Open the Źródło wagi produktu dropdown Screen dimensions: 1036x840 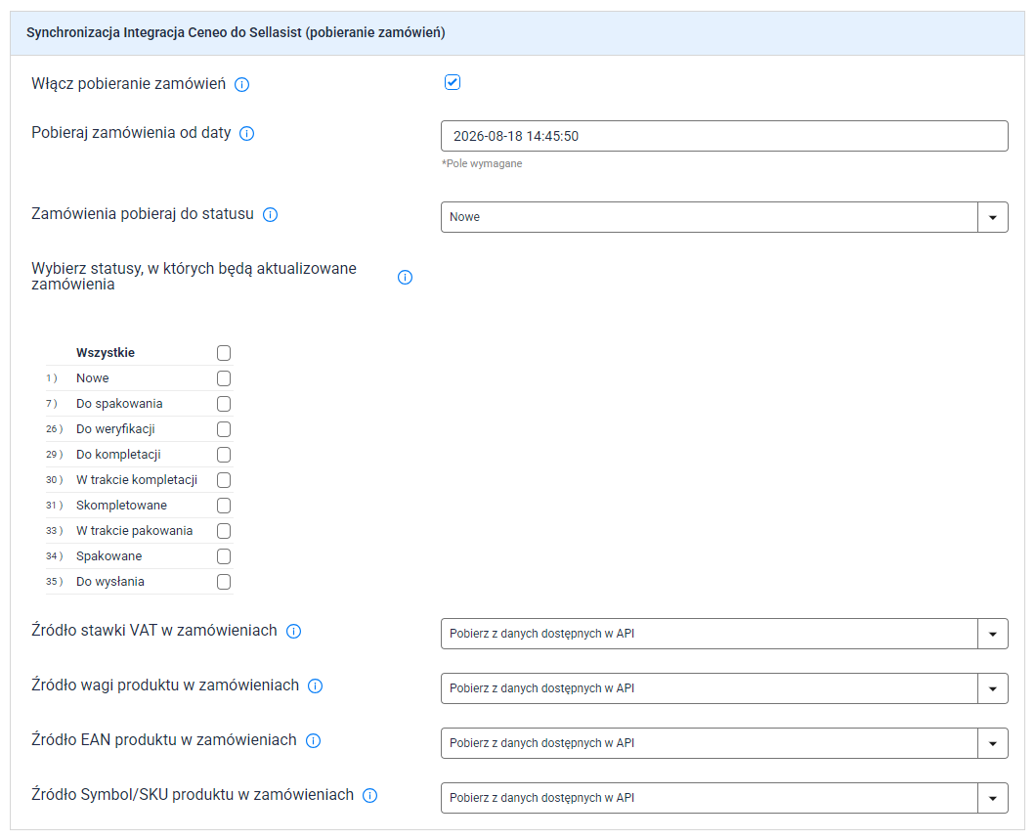pyautogui.click(x=724, y=688)
